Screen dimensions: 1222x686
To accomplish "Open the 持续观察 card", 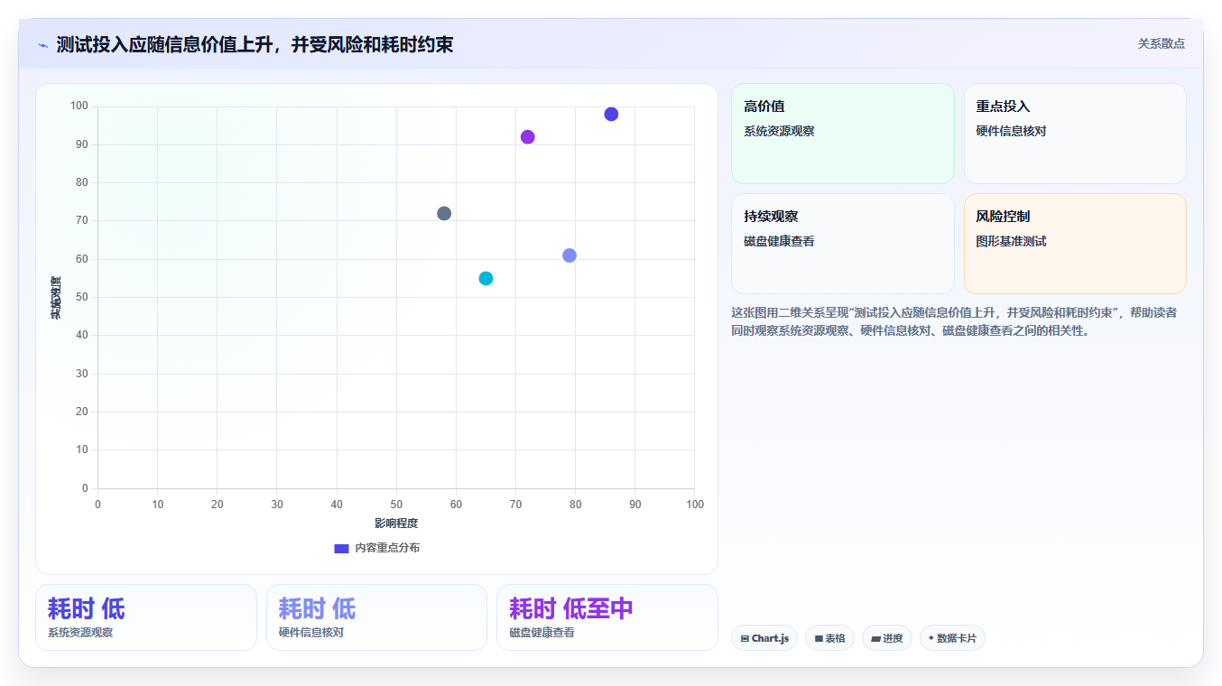I will 842,244.
